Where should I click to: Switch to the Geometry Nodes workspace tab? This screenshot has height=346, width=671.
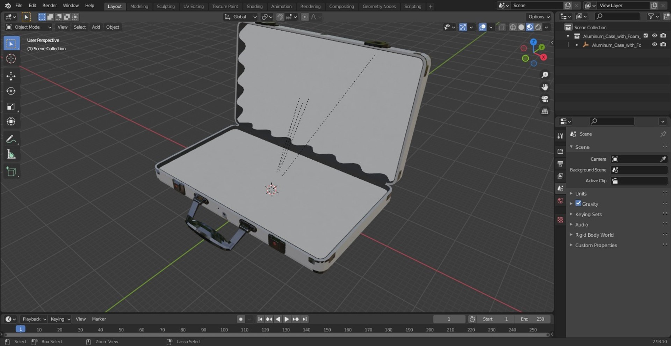click(x=379, y=6)
